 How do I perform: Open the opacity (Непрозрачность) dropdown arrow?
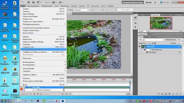click(x=183, y=40)
